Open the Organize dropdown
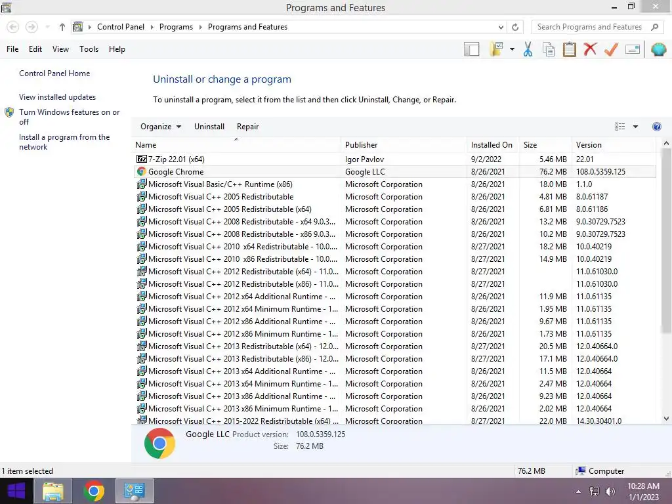Image resolution: width=672 pixels, height=504 pixels. [x=161, y=127]
